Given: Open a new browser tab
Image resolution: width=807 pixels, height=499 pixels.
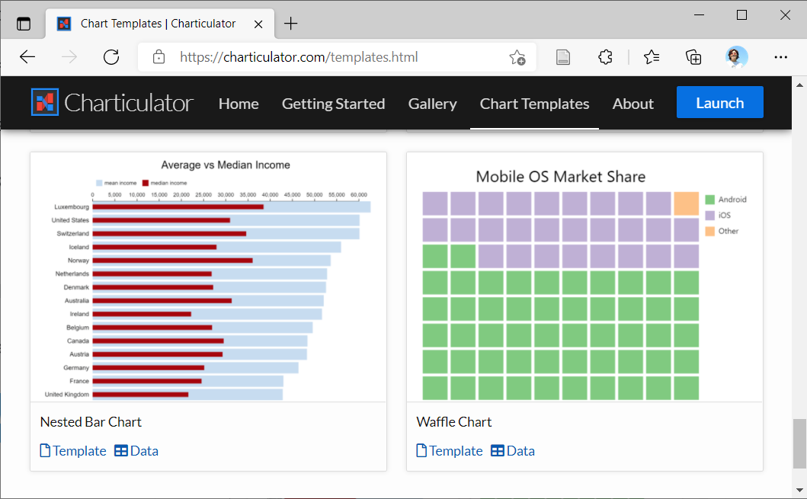Looking at the screenshot, I should [x=291, y=24].
